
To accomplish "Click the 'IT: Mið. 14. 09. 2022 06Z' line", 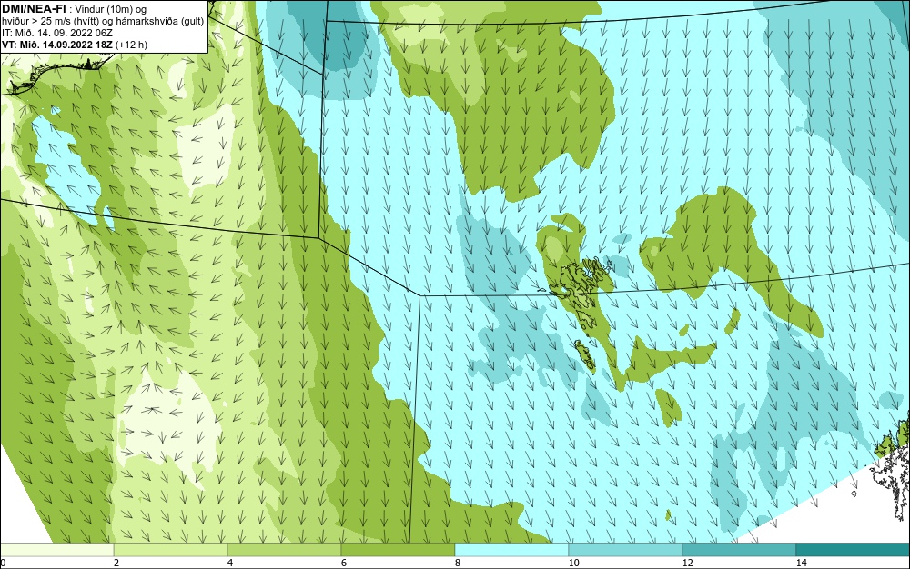I will point(57,33).
